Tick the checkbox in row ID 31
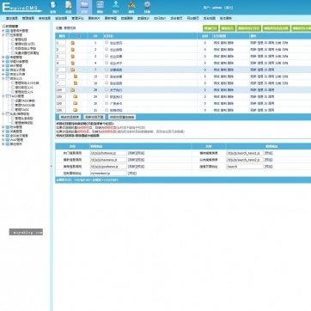 pos(107,110)
